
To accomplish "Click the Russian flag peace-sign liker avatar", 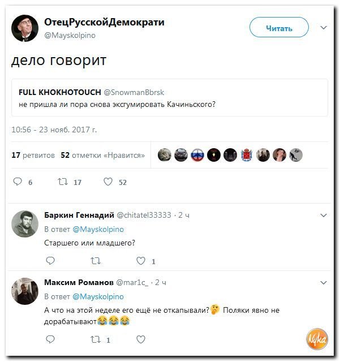I will 197,154.
